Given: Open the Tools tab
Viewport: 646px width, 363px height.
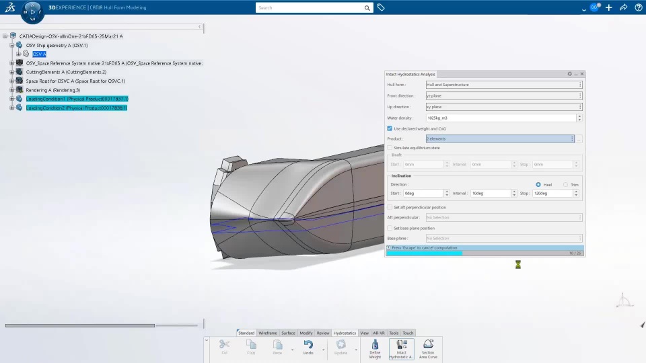Looking at the screenshot, I should 394,333.
